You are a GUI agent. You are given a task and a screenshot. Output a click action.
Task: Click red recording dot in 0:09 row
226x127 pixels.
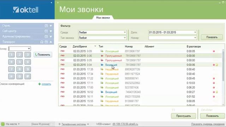[x=214, y=51]
